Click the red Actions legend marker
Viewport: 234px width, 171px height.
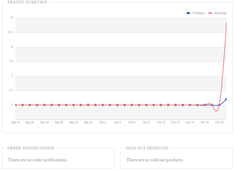coord(210,13)
